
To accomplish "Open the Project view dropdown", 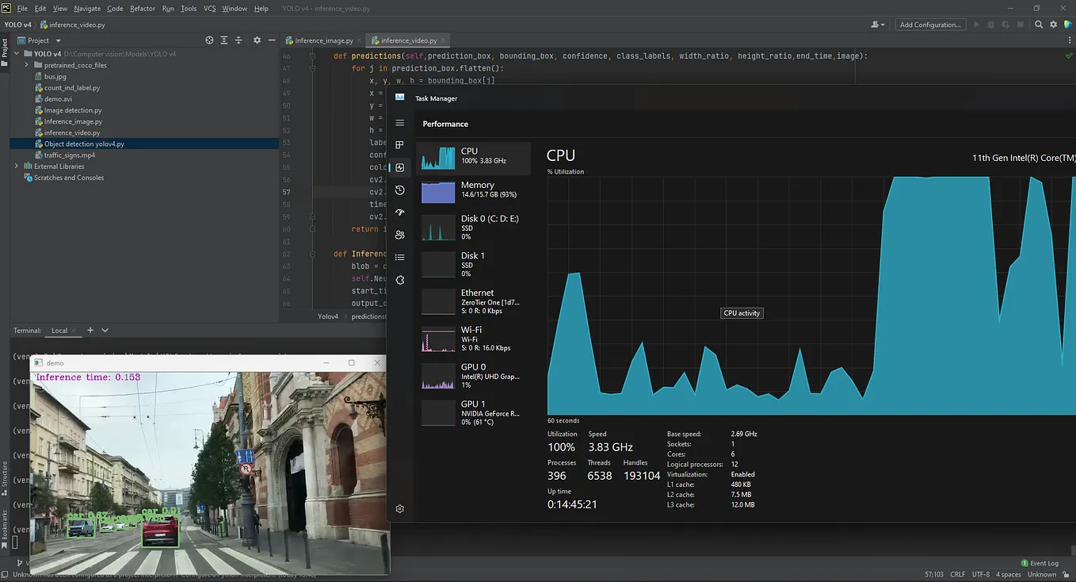I will coord(58,40).
